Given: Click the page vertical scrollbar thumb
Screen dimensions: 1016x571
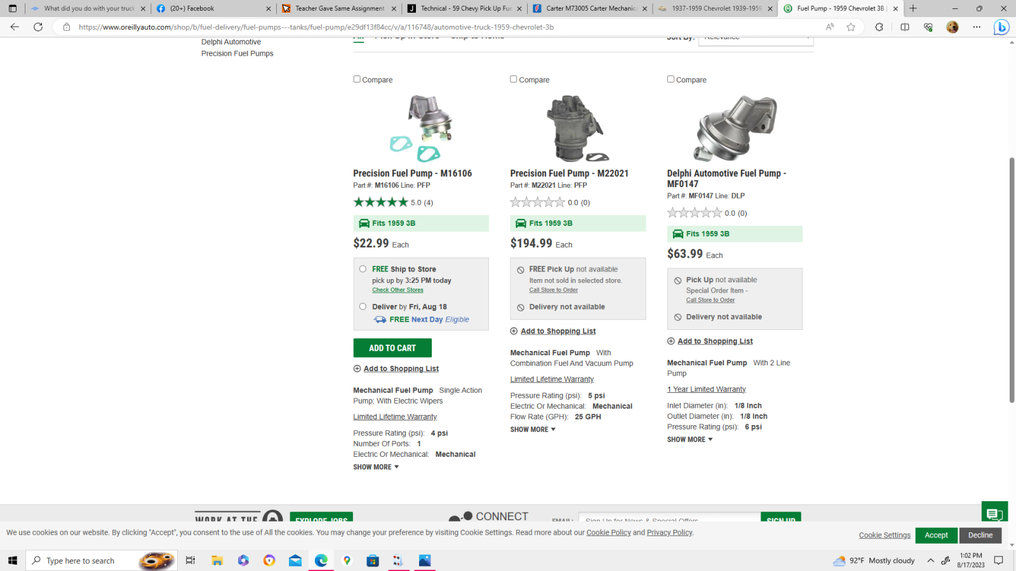Looking at the screenshot, I should click(1012, 279).
